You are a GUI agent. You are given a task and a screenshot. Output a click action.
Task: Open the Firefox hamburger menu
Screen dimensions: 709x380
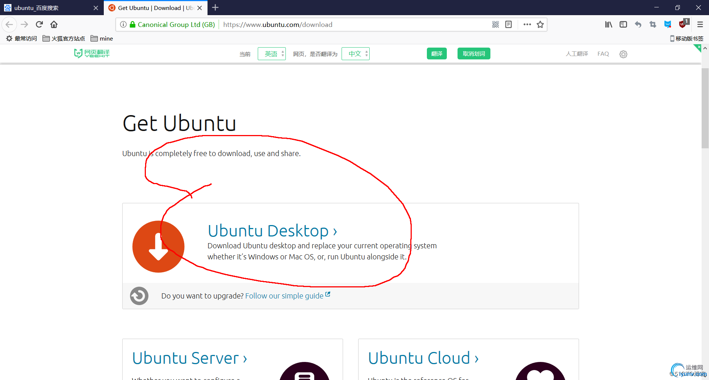(700, 25)
